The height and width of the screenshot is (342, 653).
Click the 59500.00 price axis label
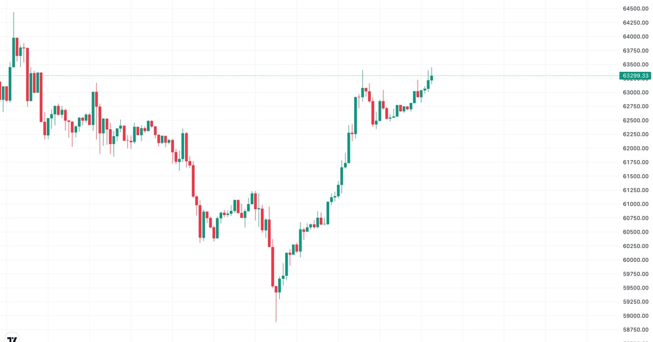(x=636, y=288)
